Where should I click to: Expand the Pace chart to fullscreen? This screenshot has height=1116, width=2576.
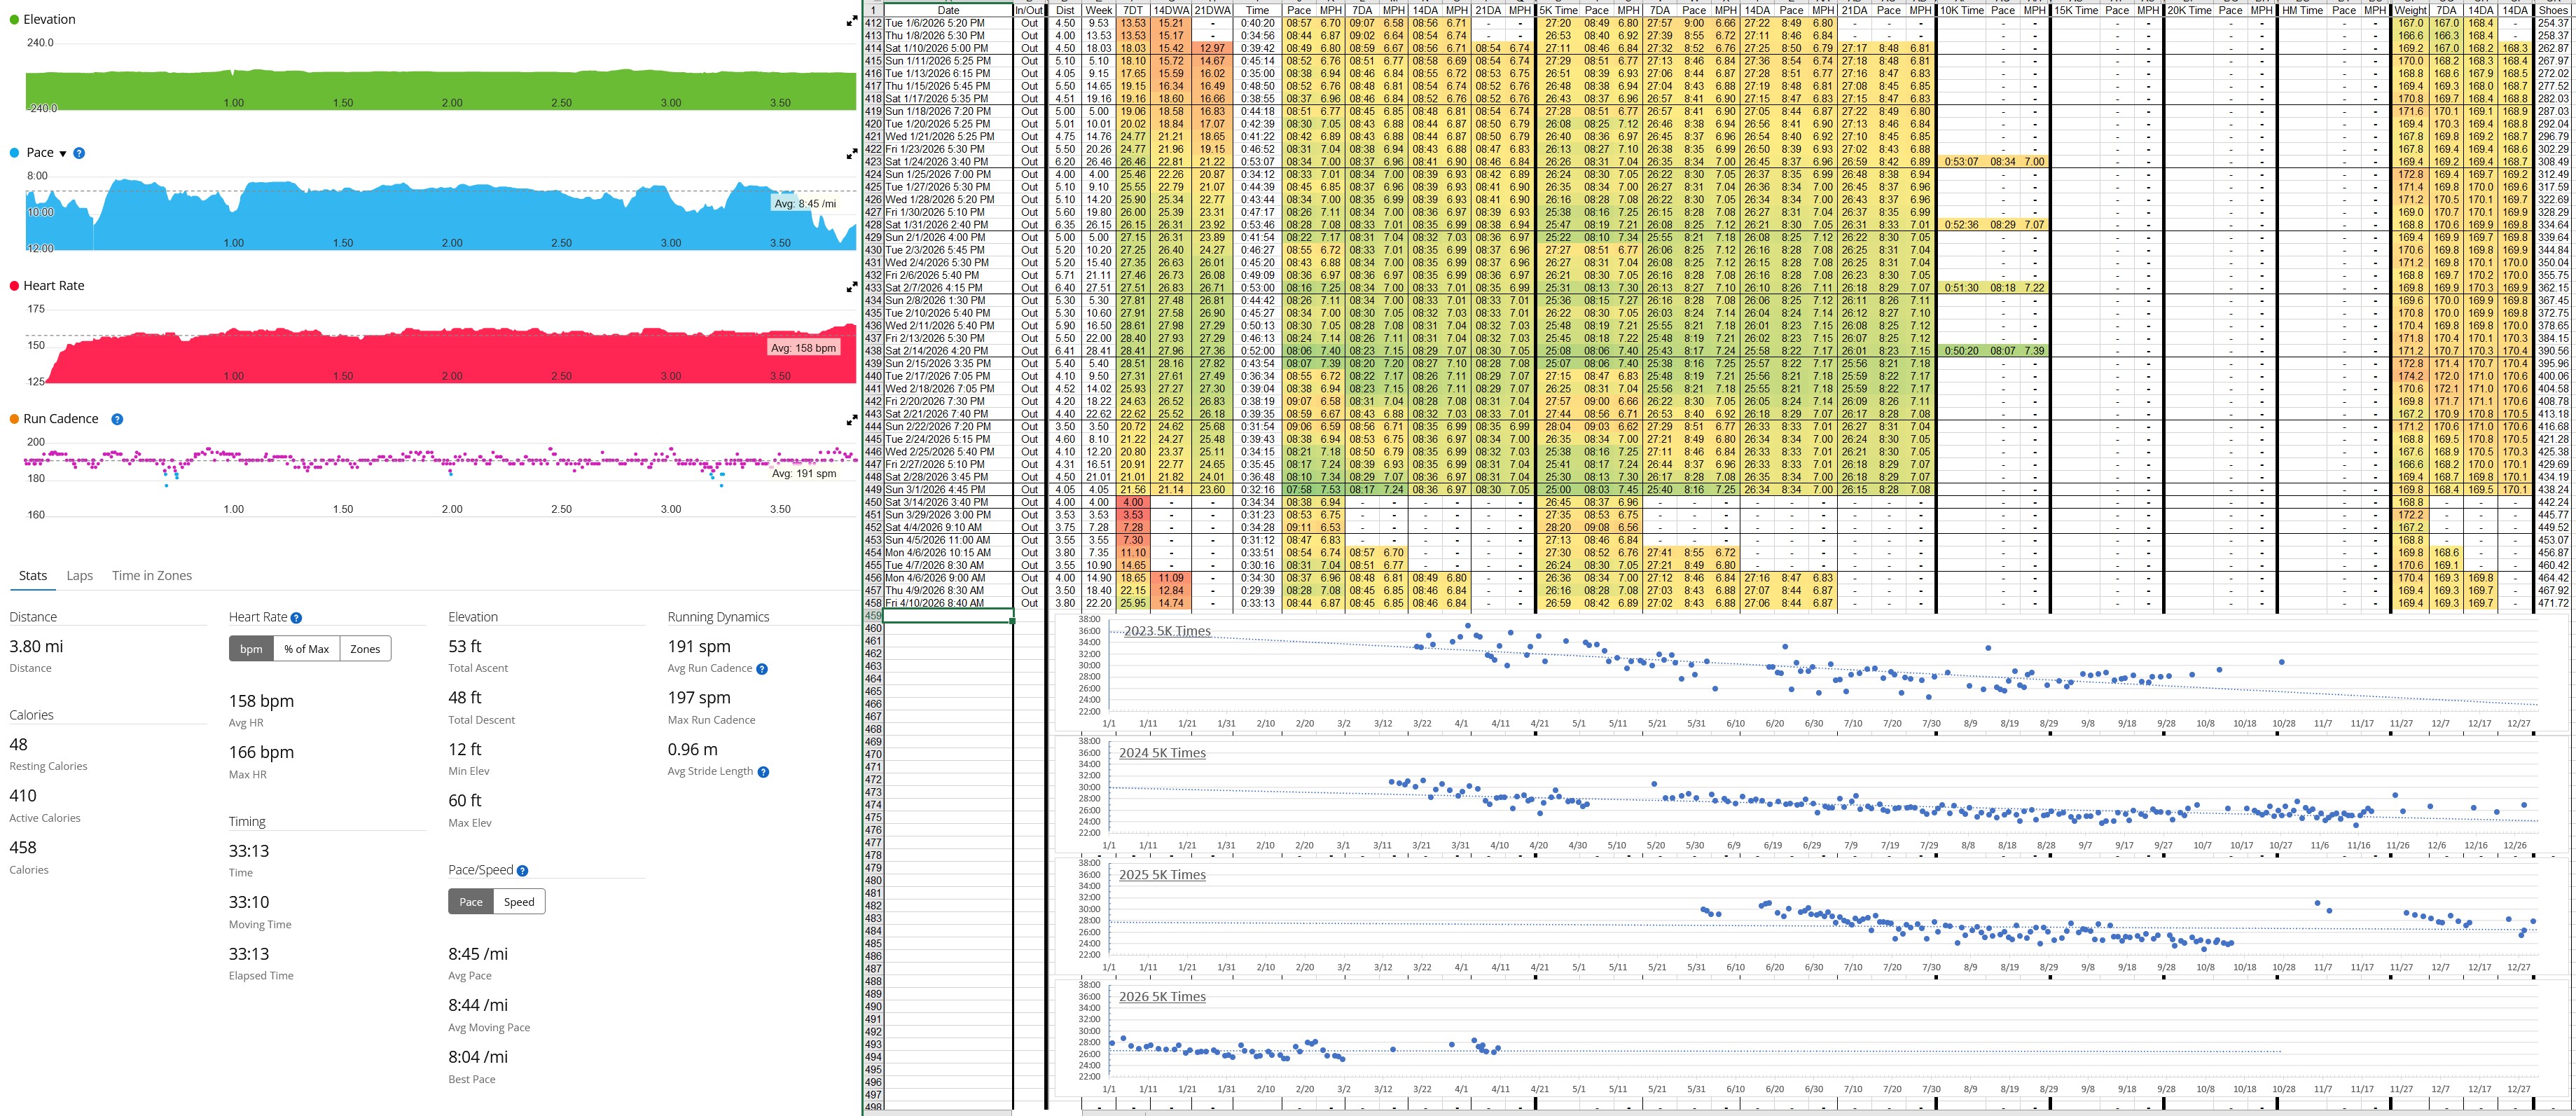[x=852, y=154]
